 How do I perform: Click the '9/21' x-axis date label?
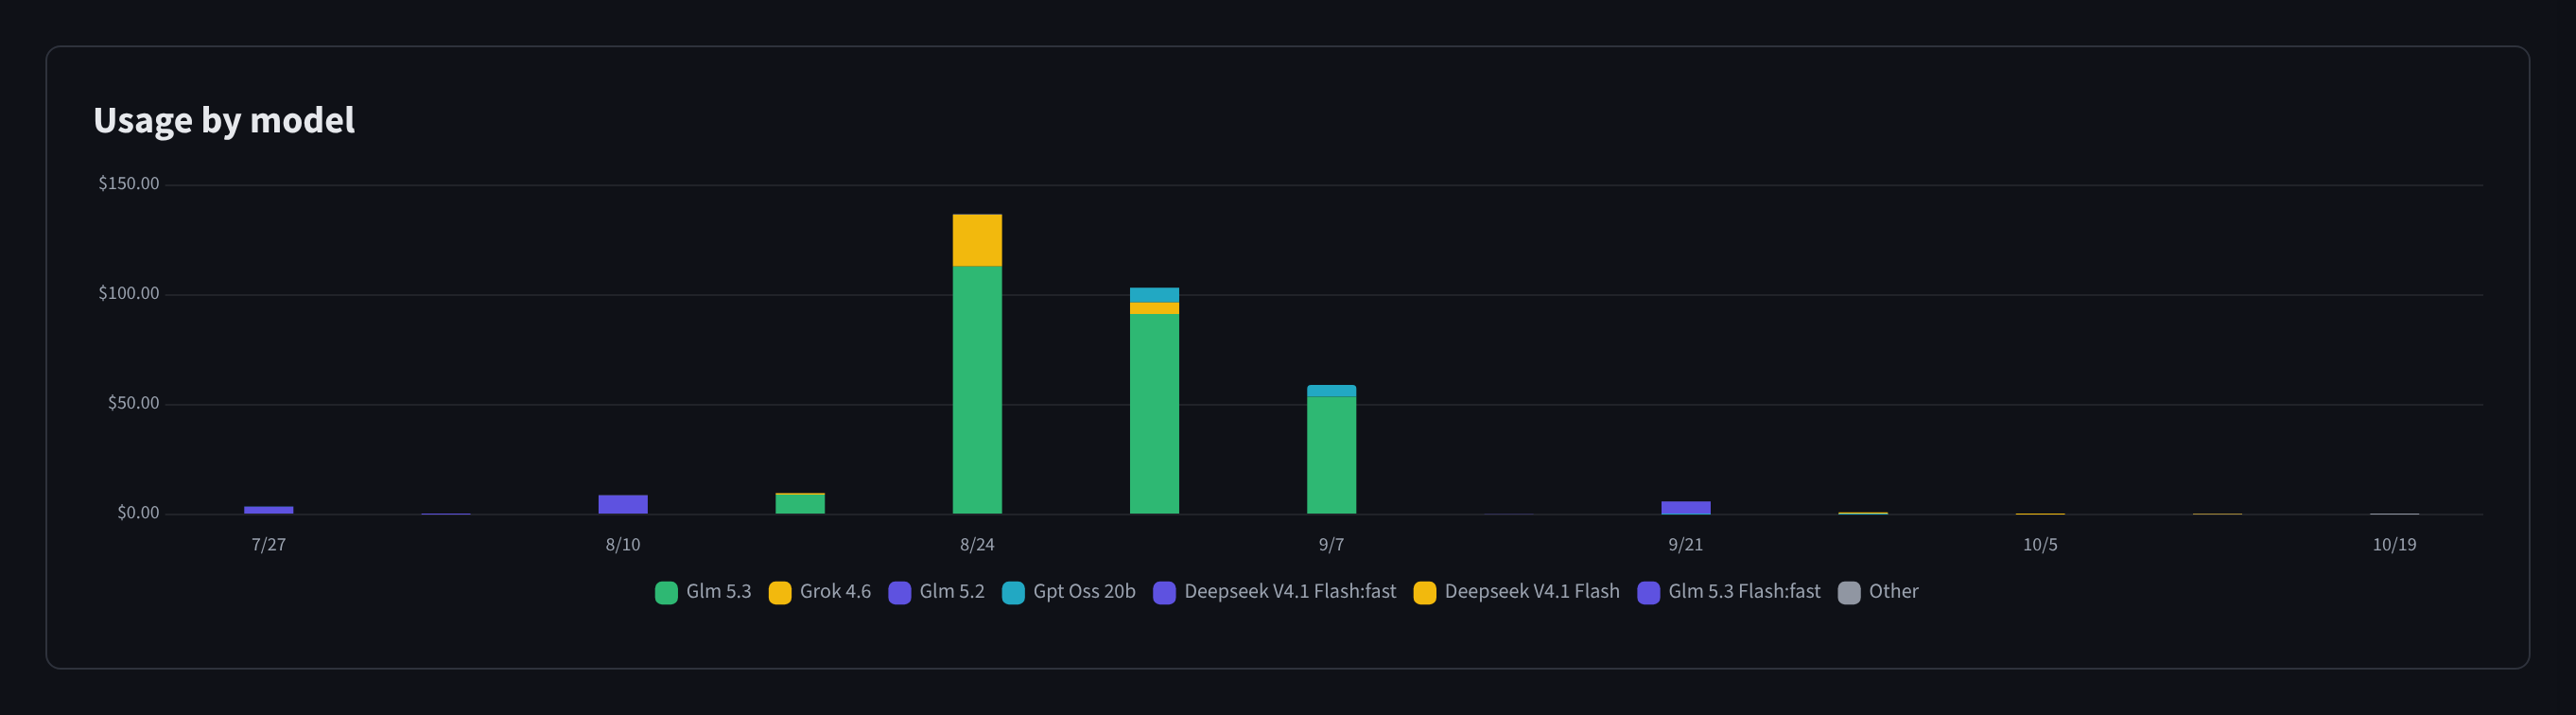[x=1686, y=544]
